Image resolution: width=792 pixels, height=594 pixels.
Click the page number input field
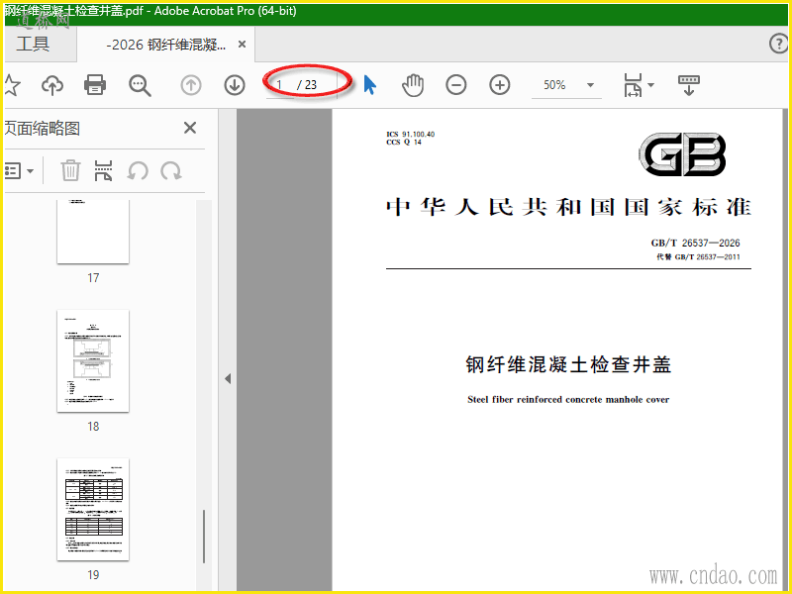pyautogui.click(x=280, y=85)
